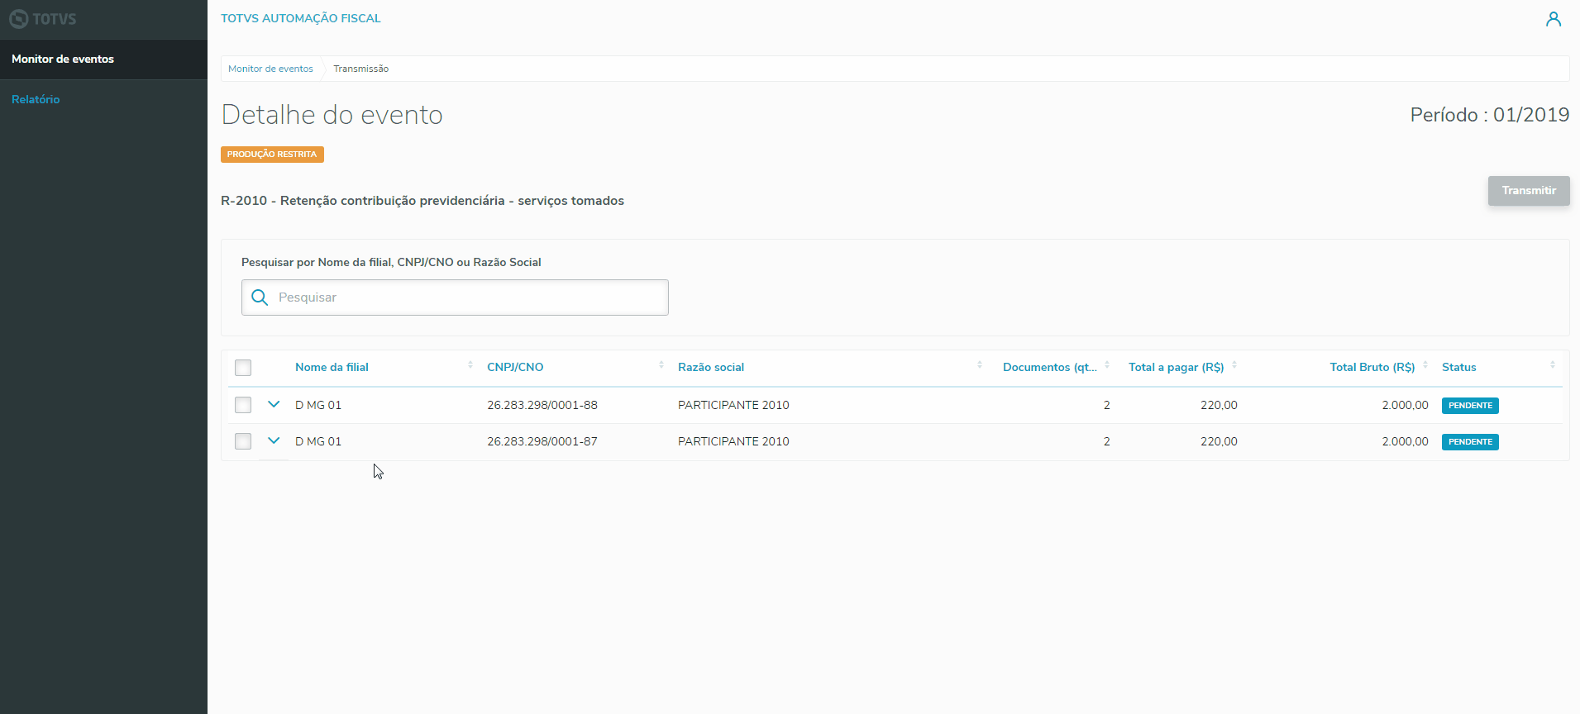Click the Nome da filial column header
This screenshot has width=1580, height=714.
click(332, 367)
